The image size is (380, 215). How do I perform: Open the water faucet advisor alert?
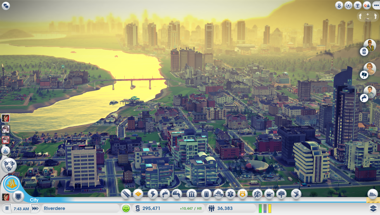pyautogui.click(x=364, y=98)
